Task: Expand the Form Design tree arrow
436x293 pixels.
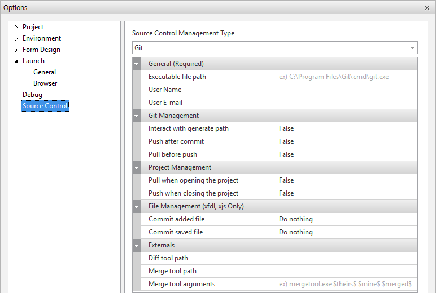Action: click(16, 50)
